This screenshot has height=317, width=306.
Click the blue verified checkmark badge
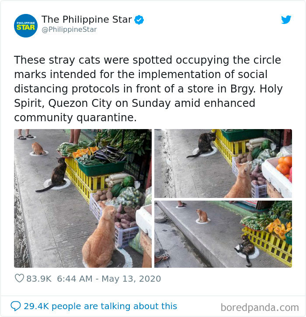pyautogui.click(x=139, y=20)
